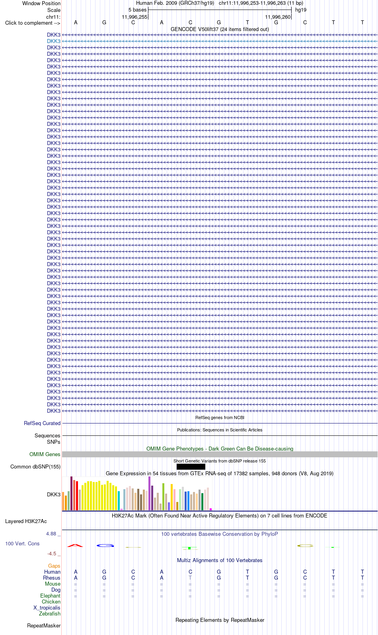The image size is (378, 635).
Task: Click the tallest dark maroon GTEx bar
Action: (x=72, y=493)
